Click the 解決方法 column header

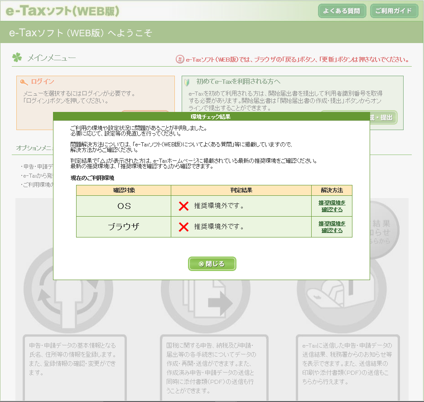pyautogui.click(x=332, y=190)
